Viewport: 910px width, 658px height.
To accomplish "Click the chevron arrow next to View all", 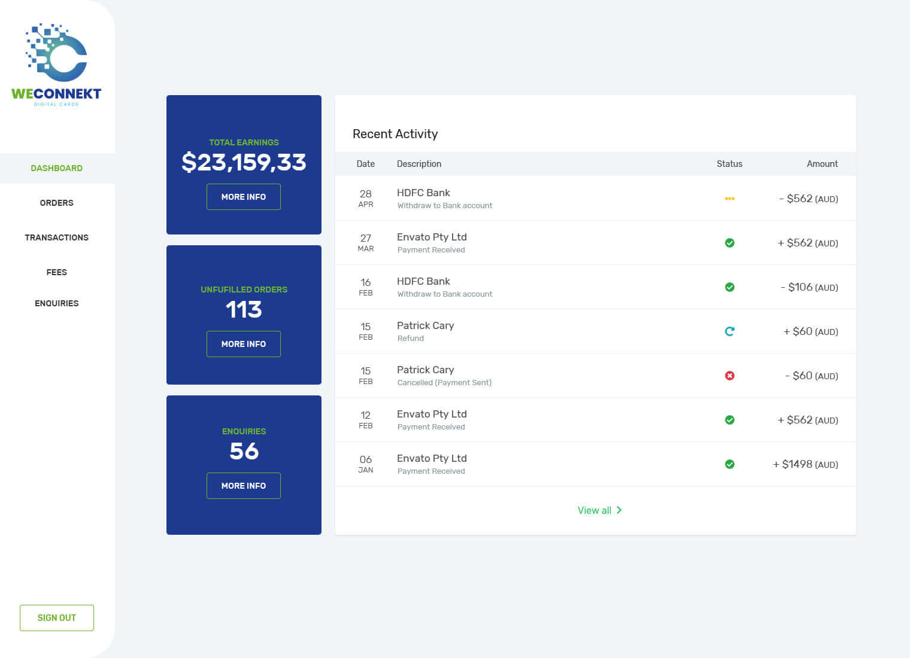I will click(619, 510).
